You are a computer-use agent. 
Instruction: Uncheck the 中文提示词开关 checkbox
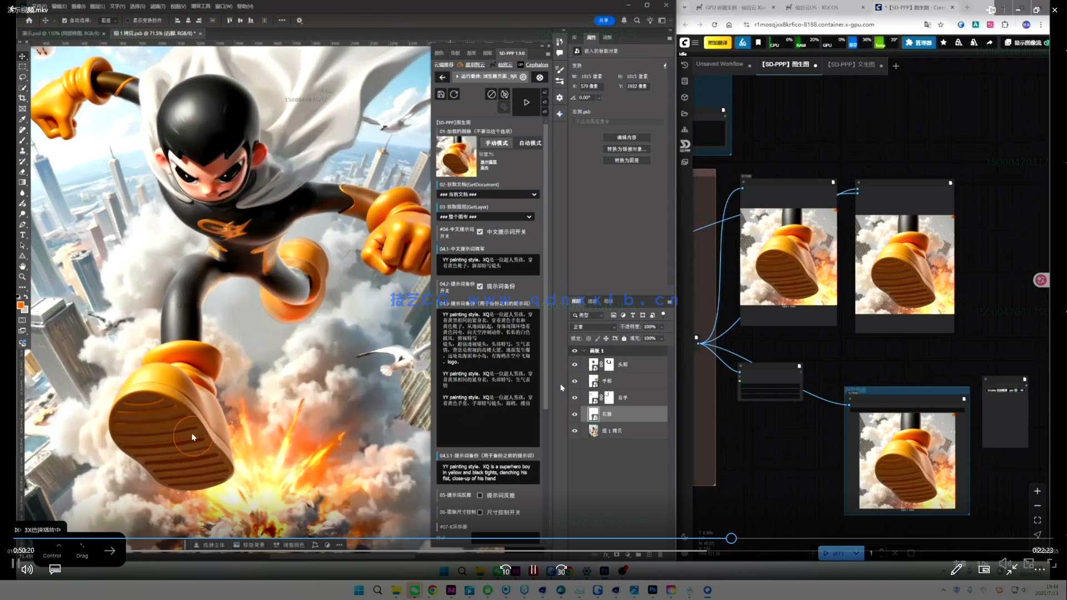[480, 232]
